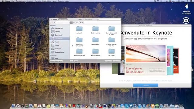Open Desktop in the dialog sidebar
194x109 pixels.
pos(60,31)
